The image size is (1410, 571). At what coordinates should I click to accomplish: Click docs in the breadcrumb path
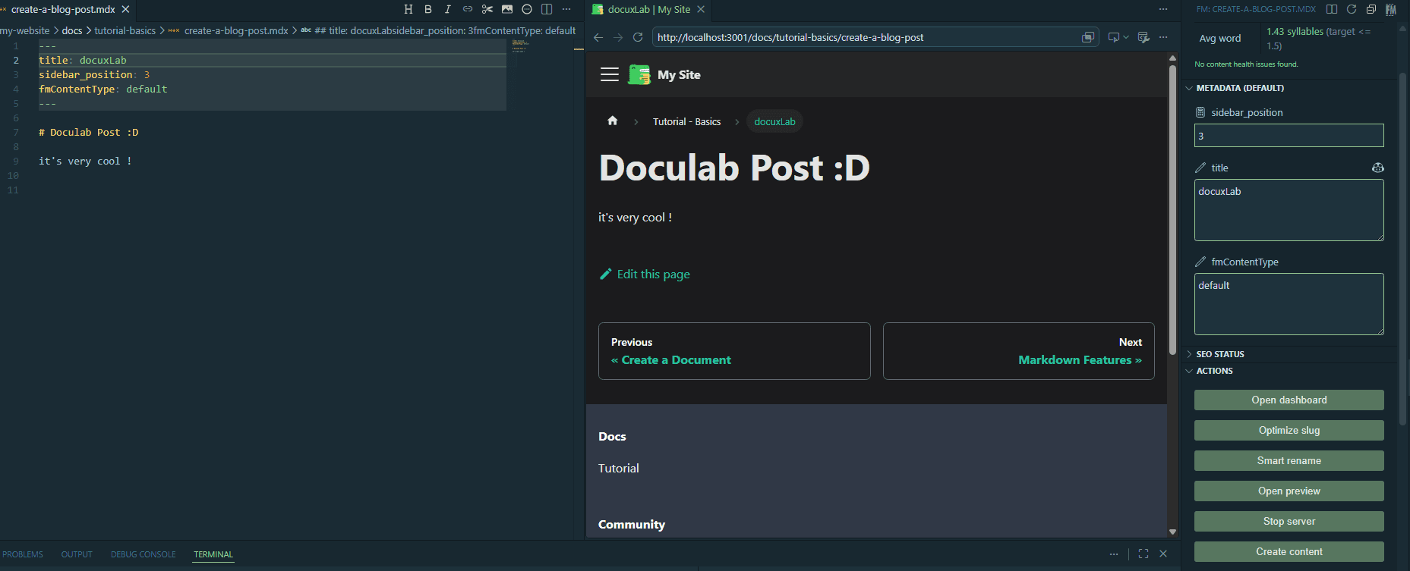72,30
